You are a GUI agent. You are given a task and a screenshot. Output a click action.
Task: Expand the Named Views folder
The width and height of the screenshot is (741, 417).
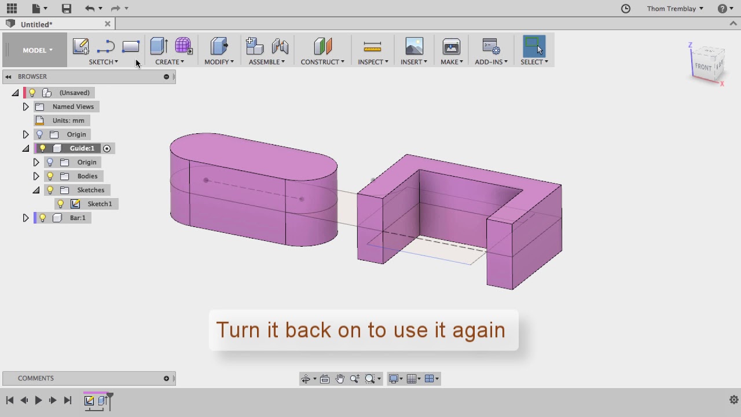(x=25, y=107)
